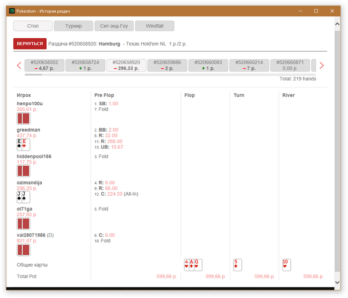The width and height of the screenshot is (348, 298).
Task: Click the queen of hearts flop card
Action: (x=198, y=265)
